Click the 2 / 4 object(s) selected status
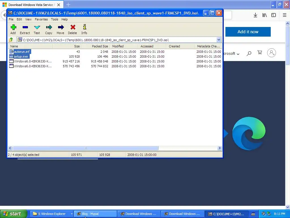The image size is (290, 218). click(24, 155)
